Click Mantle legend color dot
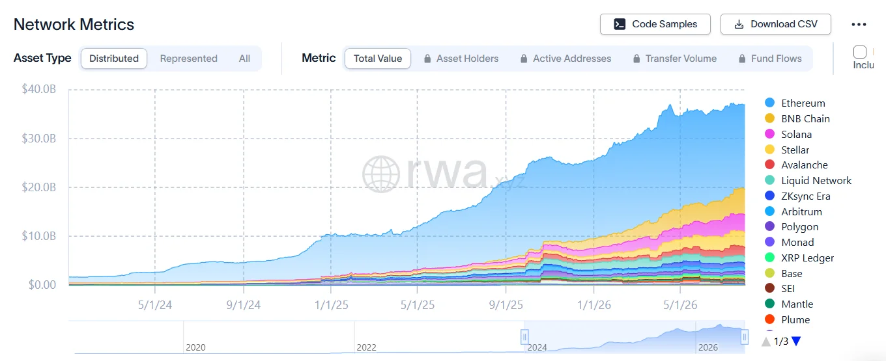 (x=769, y=304)
